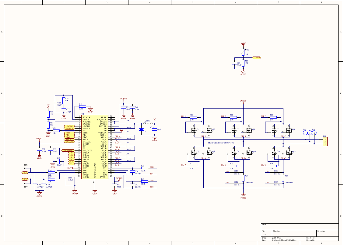Select low-side MOSFET Q10
The width and height of the screenshot is (344, 245).
(250, 152)
